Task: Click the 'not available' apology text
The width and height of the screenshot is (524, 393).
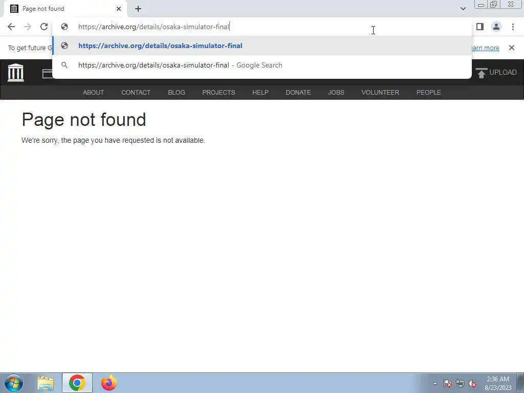Action: pyautogui.click(x=113, y=140)
